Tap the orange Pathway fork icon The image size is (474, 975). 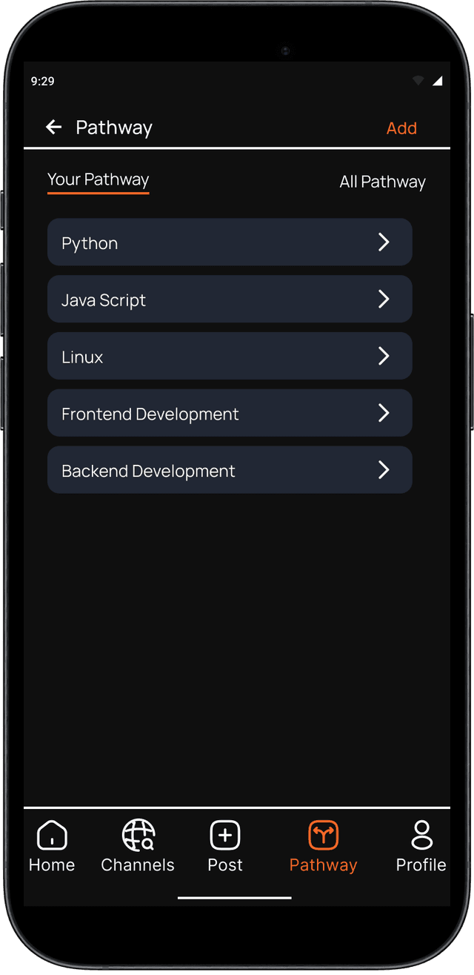[324, 835]
